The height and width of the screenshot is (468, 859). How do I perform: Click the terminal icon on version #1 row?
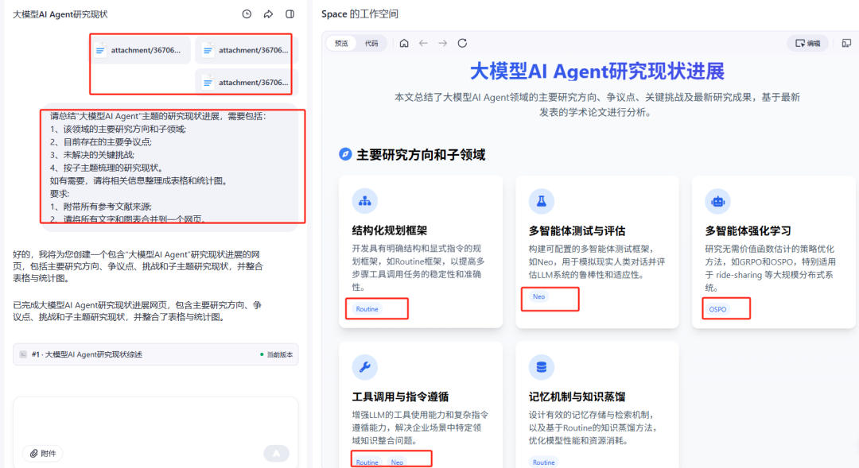[23, 354]
